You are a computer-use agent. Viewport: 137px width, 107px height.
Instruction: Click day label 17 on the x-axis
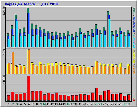pos(72,104)
